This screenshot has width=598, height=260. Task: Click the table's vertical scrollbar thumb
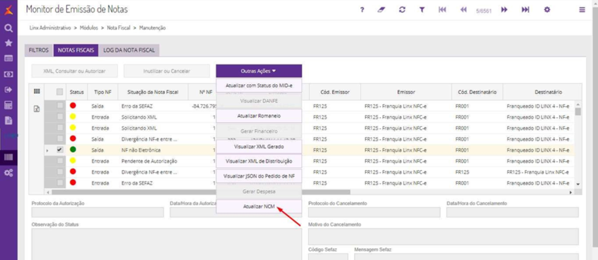pyautogui.click(x=578, y=111)
